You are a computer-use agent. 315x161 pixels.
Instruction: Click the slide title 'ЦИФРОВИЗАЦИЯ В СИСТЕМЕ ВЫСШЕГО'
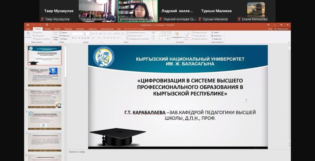190,80
